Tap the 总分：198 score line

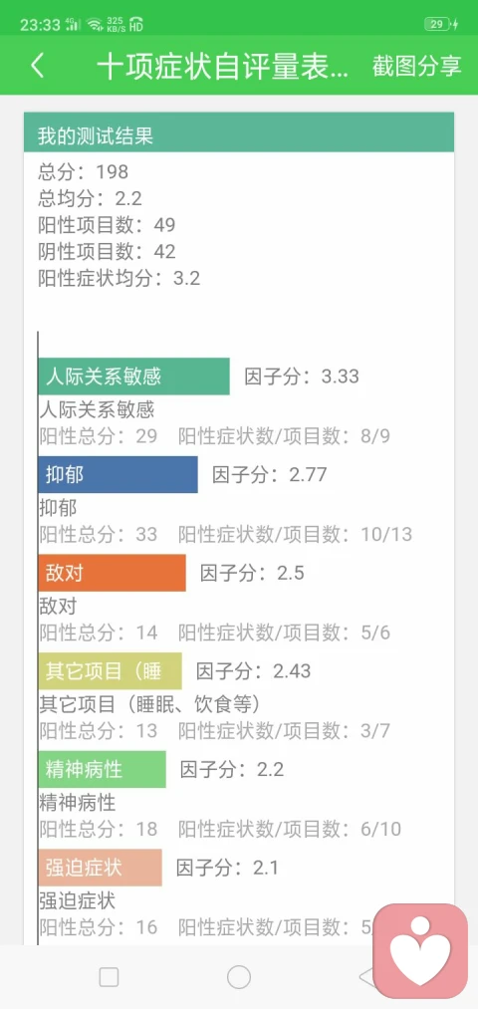pyautogui.click(x=83, y=171)
